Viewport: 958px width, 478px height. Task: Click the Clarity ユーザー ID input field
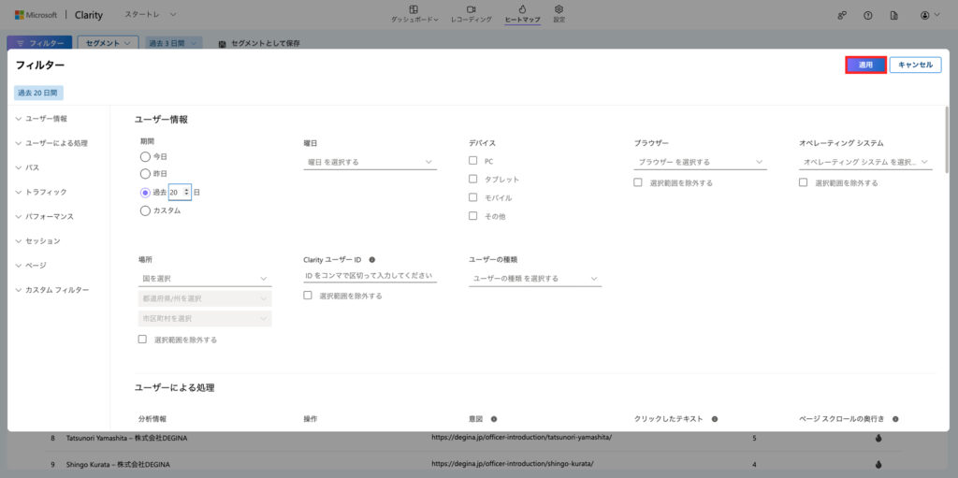click(370, 276)
